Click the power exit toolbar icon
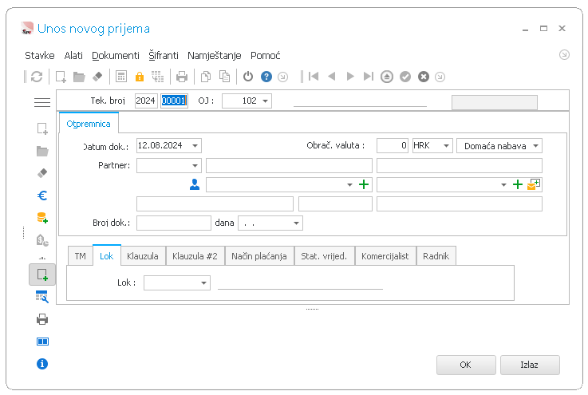 (x=248, y=77)
